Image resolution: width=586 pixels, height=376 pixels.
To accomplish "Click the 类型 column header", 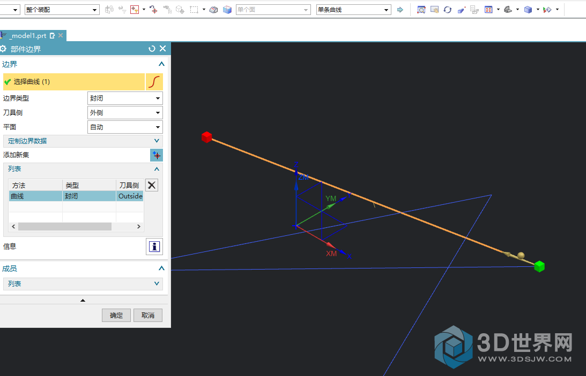I will [x=90, y=185].
